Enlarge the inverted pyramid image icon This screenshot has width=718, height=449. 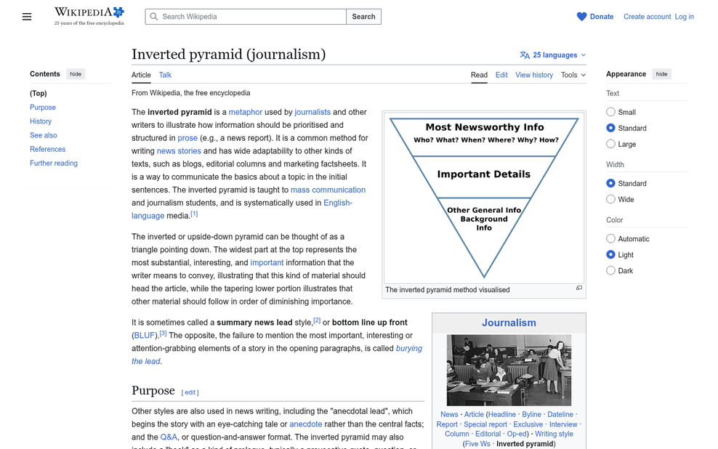coord(579,288)
